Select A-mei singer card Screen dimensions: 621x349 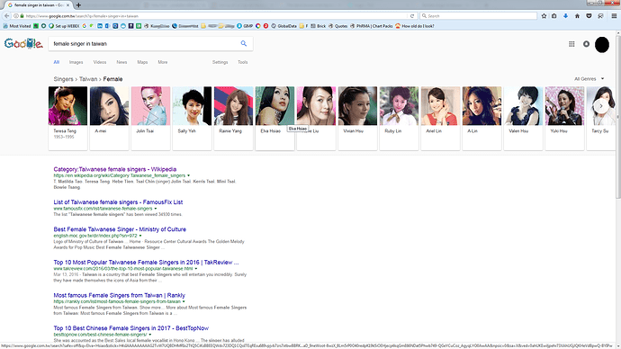pos(109,119)
